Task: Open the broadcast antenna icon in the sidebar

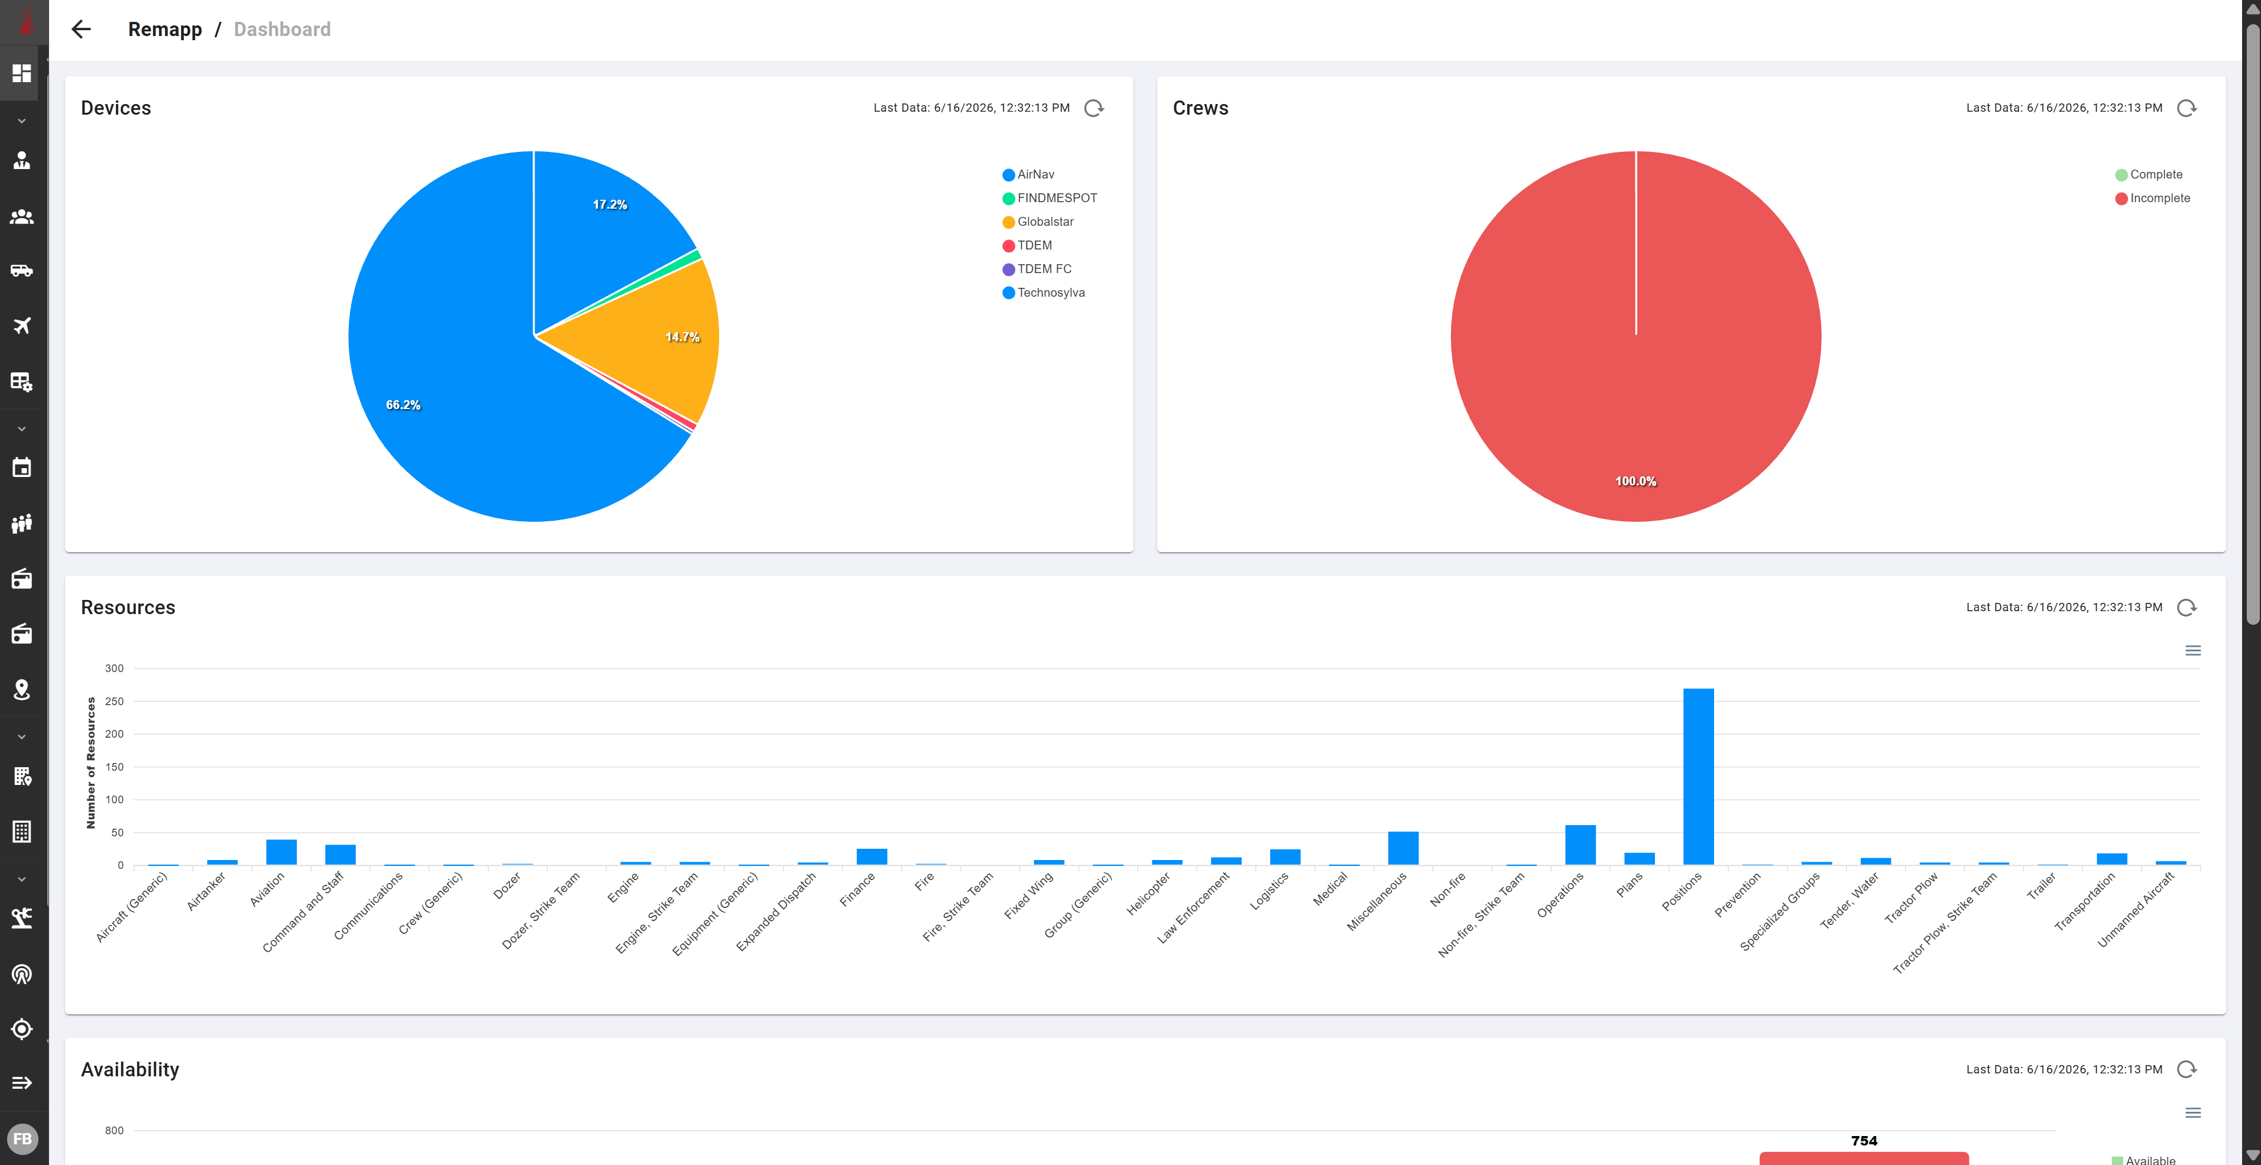Action: (22, 973)
